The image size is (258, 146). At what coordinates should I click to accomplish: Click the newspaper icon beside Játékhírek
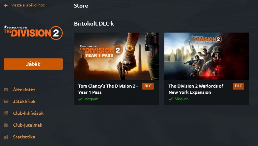pos(6,101)
